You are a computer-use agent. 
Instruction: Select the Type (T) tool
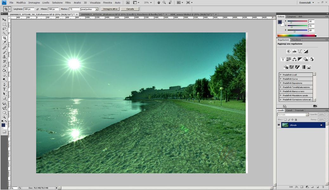tap(4, 89)
